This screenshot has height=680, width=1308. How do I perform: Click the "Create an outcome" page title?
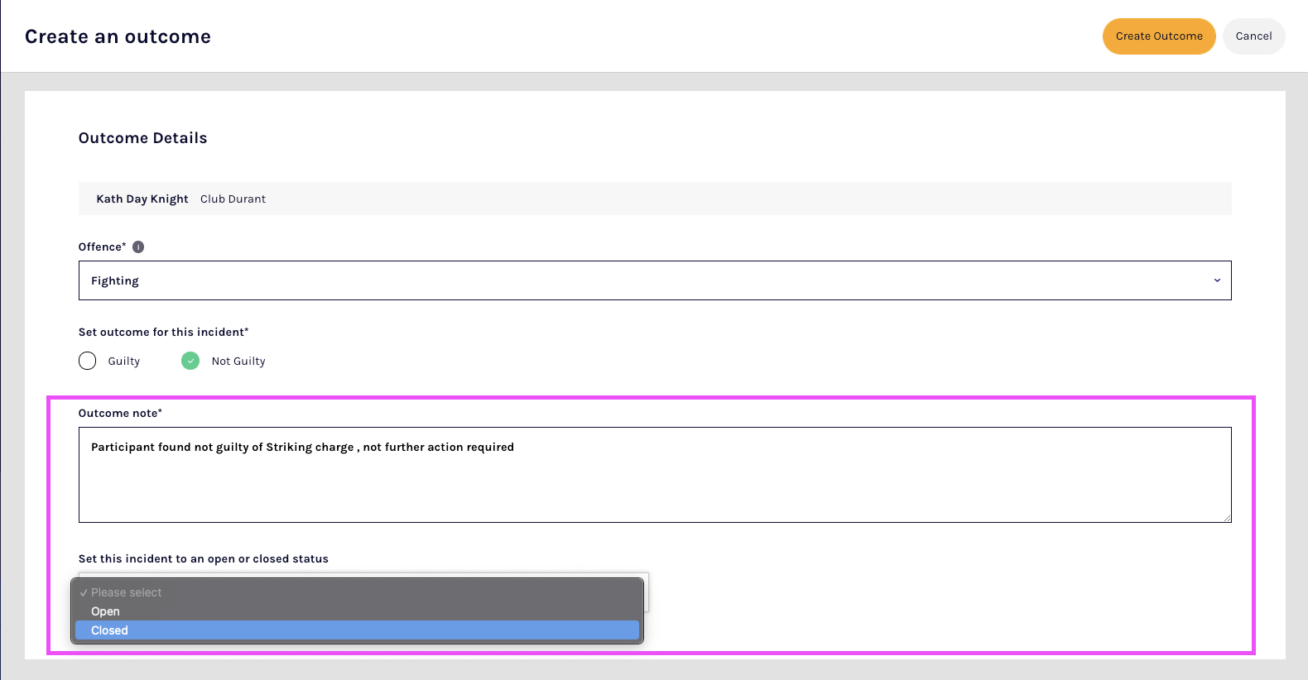118,36
